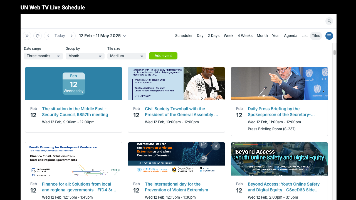Click the Fourth Financing for Development thumbnail
Viewport: 356px width, 200px height.
coord(73,159)
